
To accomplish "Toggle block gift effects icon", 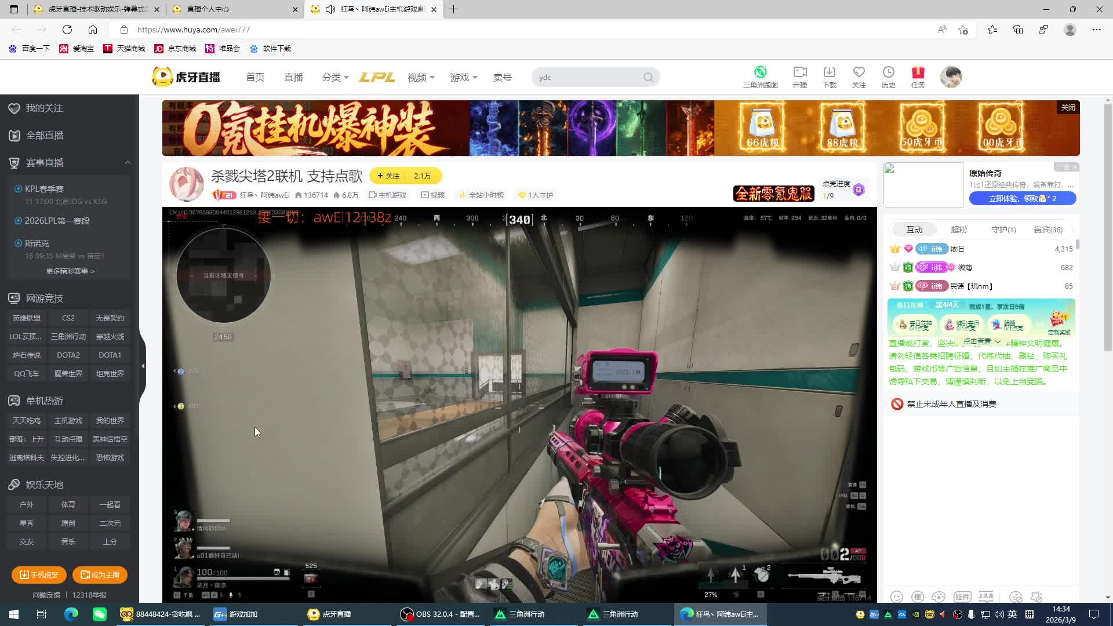I will click(1036, 596).
